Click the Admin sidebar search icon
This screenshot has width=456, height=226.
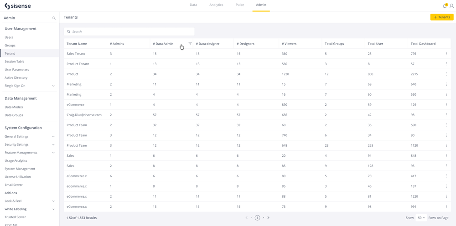(54, 18)
